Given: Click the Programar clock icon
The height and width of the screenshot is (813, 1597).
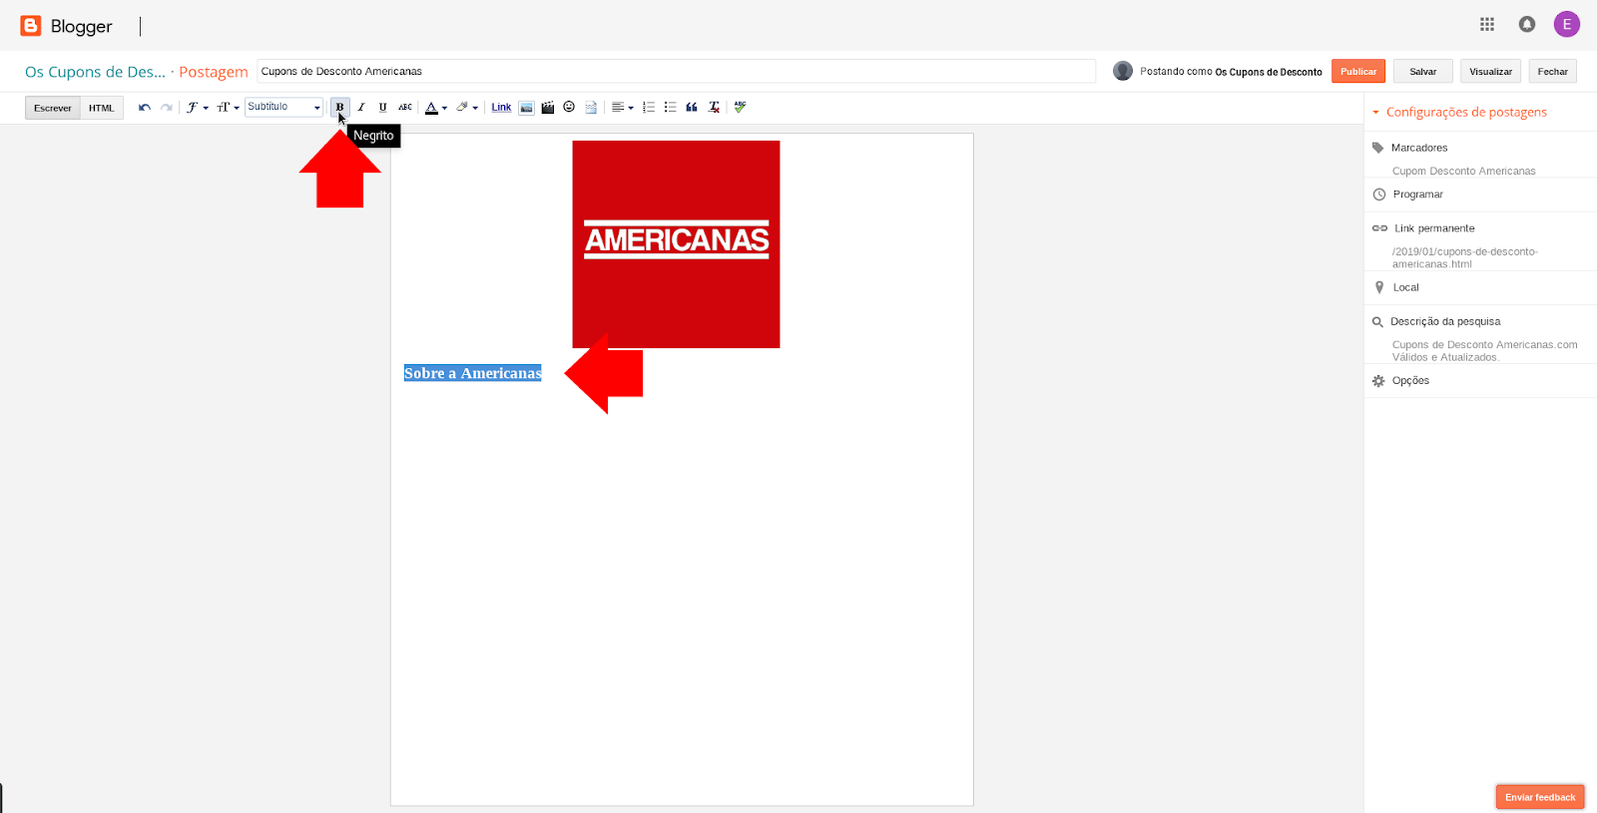Looking at the screenshot, I should [1379, 195].
